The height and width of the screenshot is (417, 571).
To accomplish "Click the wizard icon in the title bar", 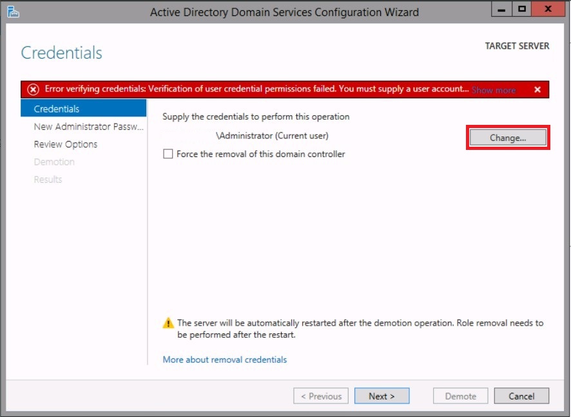I will click(12, 11).
